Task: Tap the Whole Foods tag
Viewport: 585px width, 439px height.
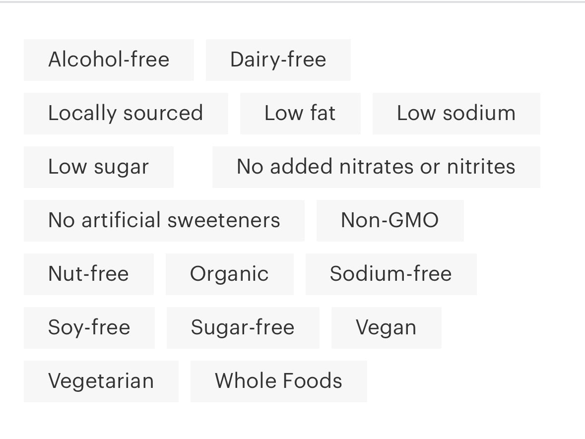Action: pyautogui.click(x=278, y=381)
